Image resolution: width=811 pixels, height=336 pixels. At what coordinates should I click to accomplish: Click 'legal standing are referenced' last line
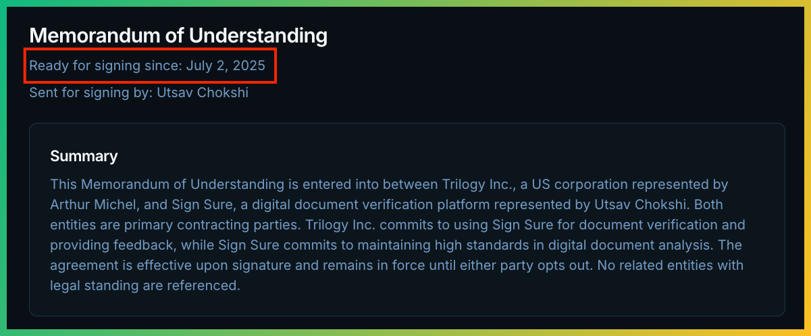pos(145,285)
